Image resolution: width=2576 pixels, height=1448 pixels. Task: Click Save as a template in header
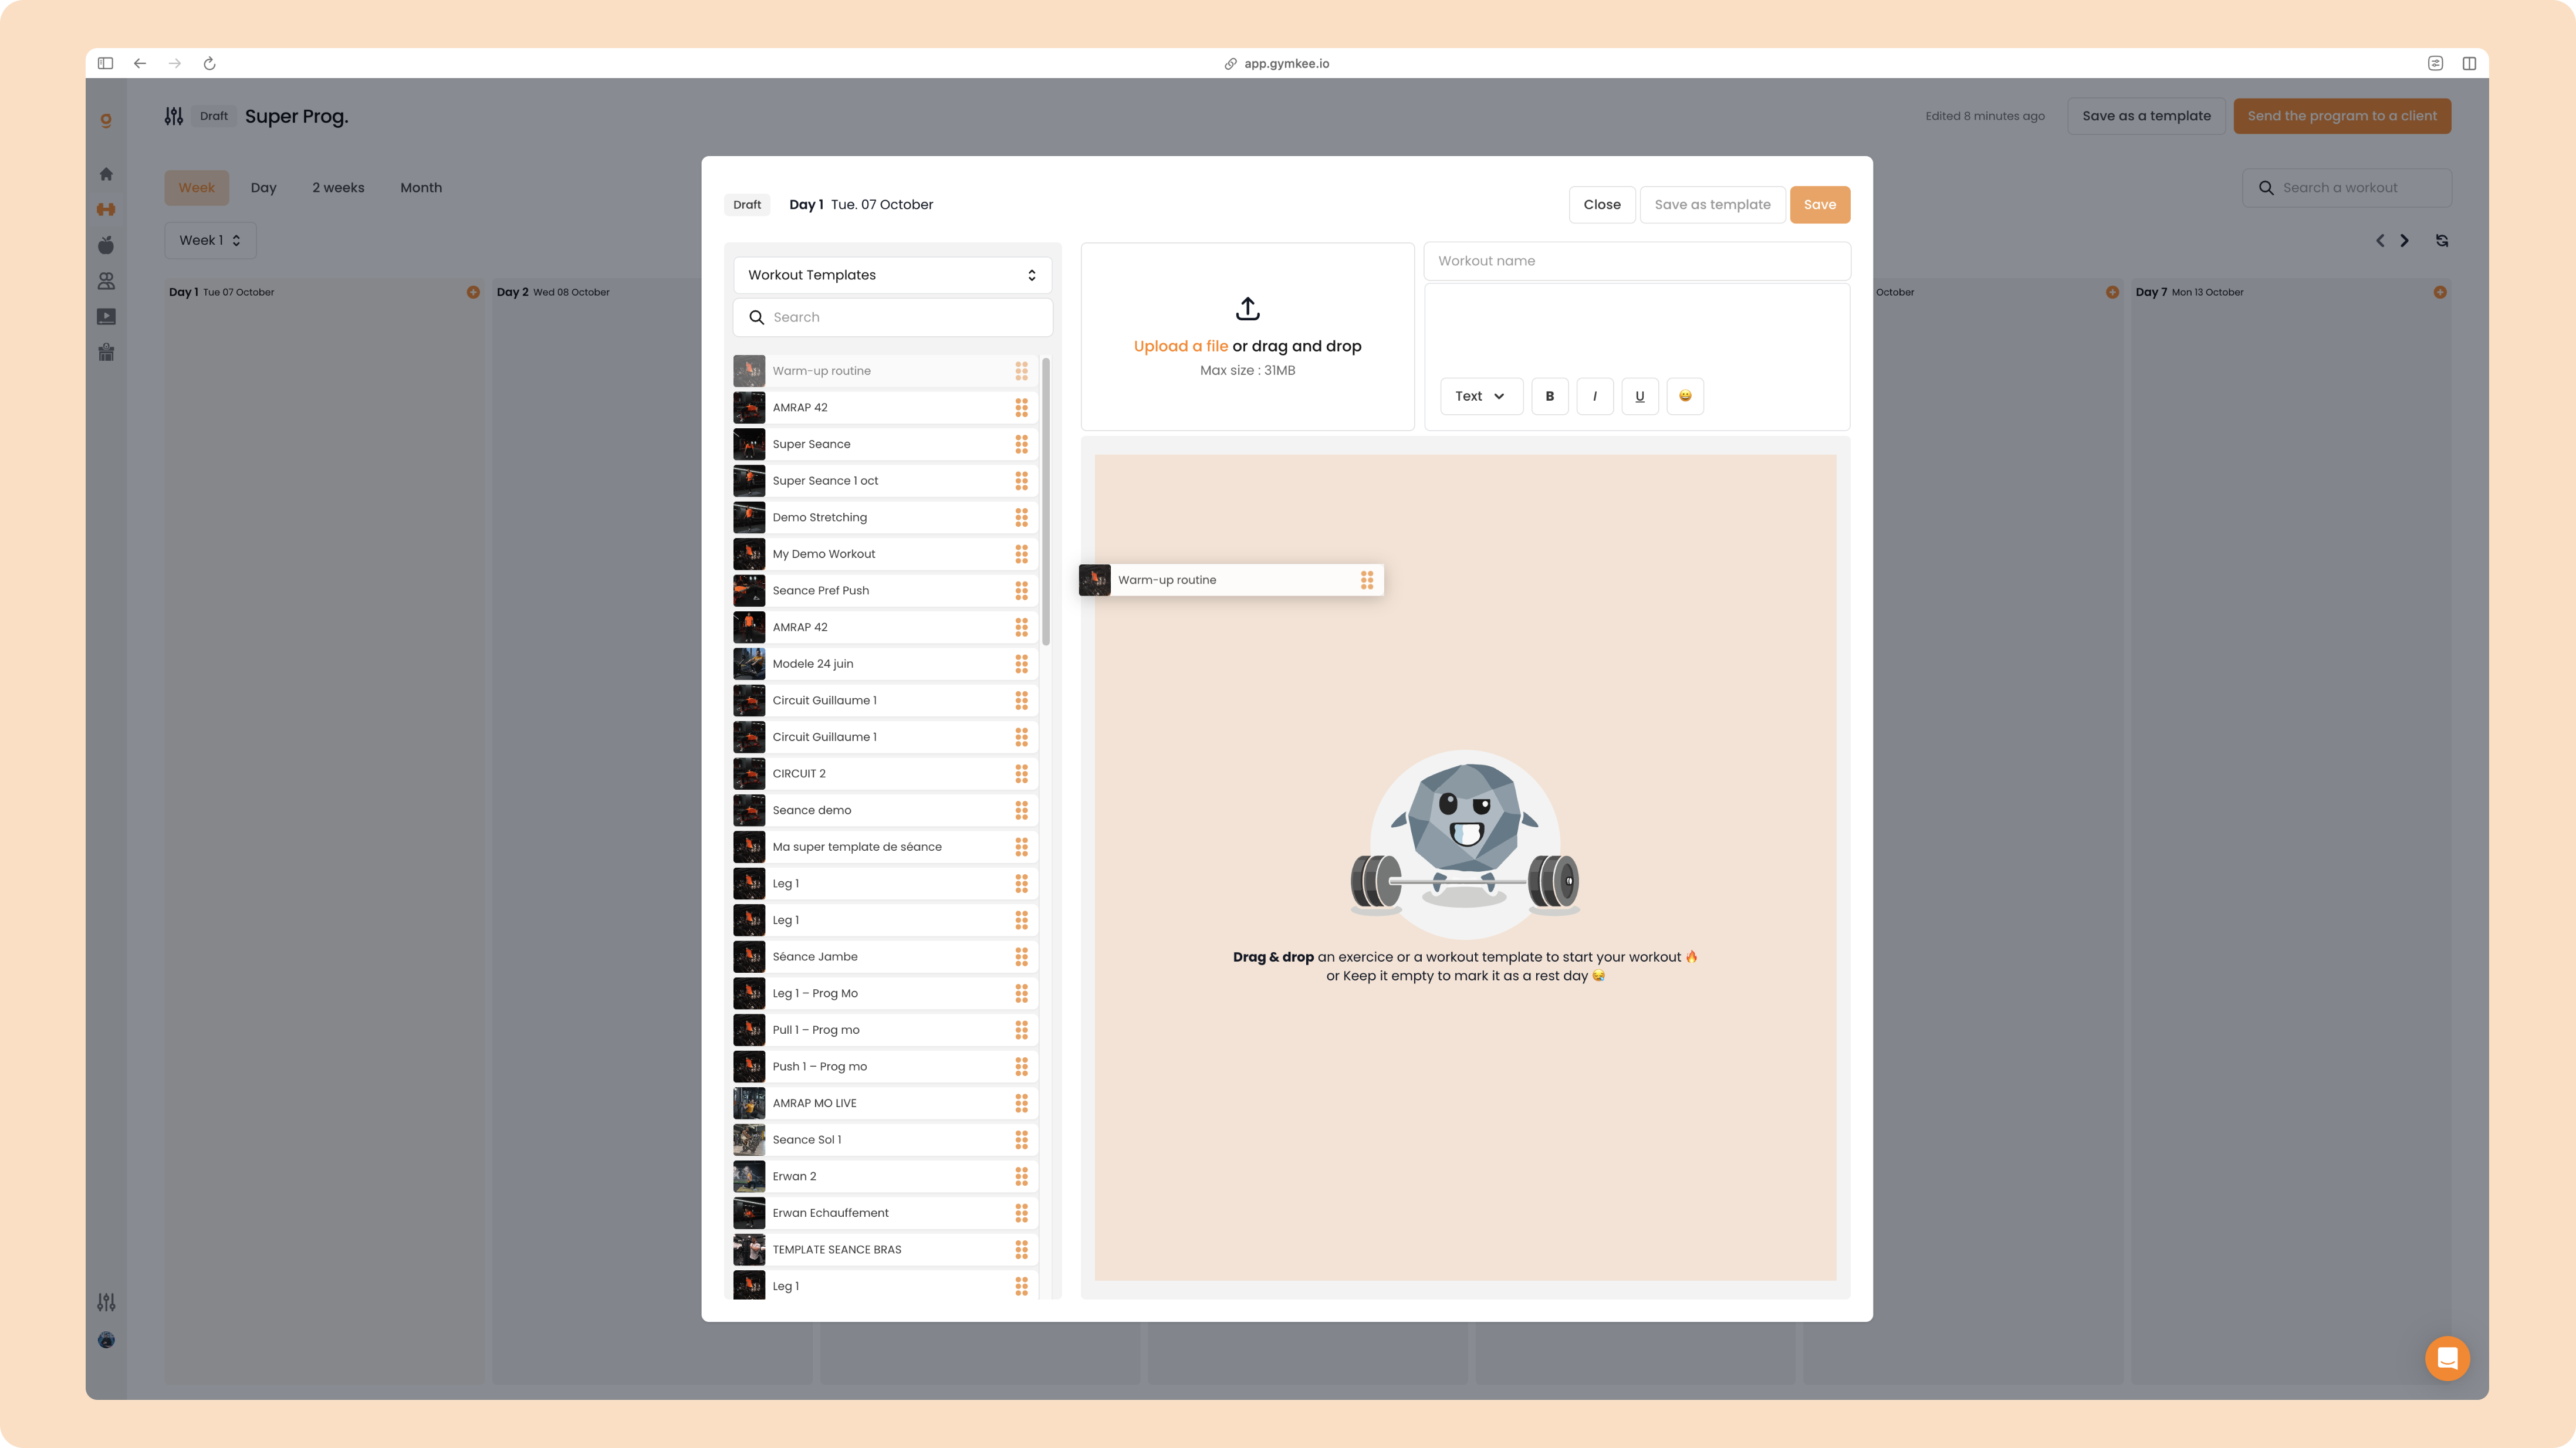coord(2146,116)
